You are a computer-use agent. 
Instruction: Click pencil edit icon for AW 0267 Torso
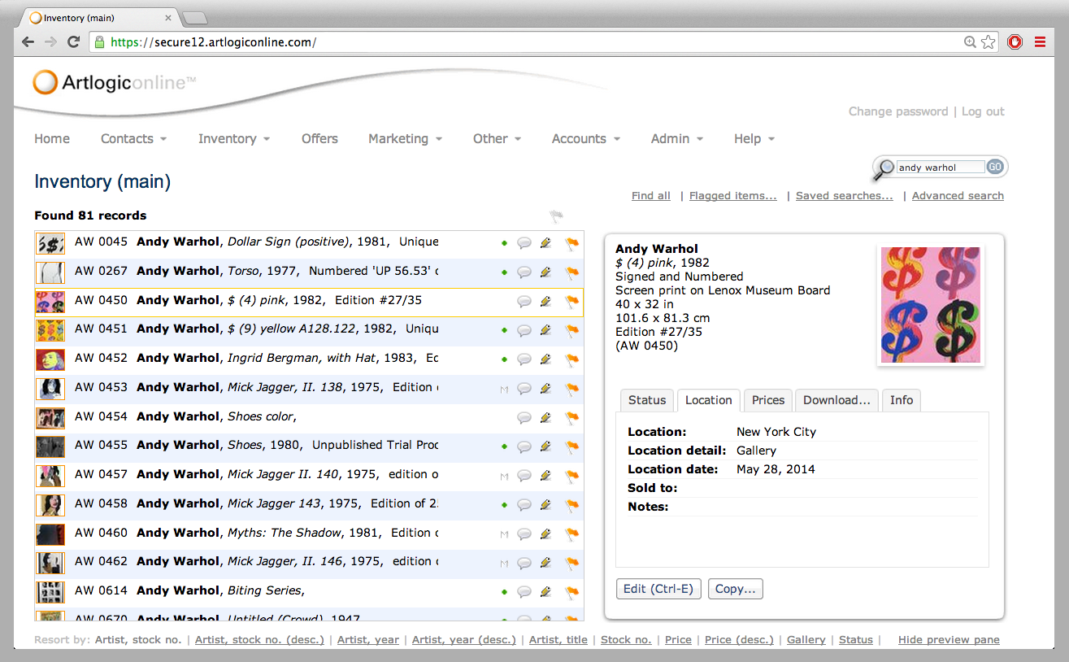[x=546, y=272]
